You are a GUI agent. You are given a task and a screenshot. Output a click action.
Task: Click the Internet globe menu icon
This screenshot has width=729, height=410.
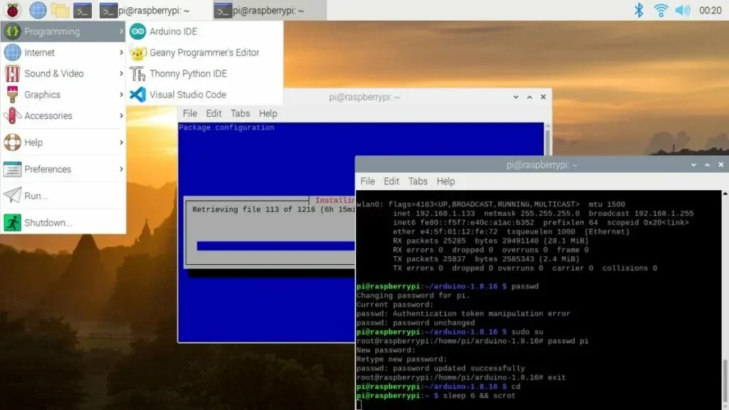13,53
